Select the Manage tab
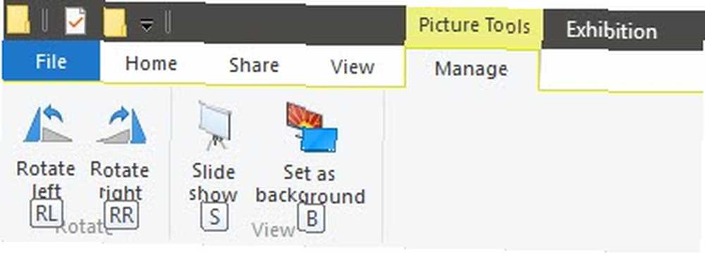Screen dimensions: 705x256 [x=471, y=69]
